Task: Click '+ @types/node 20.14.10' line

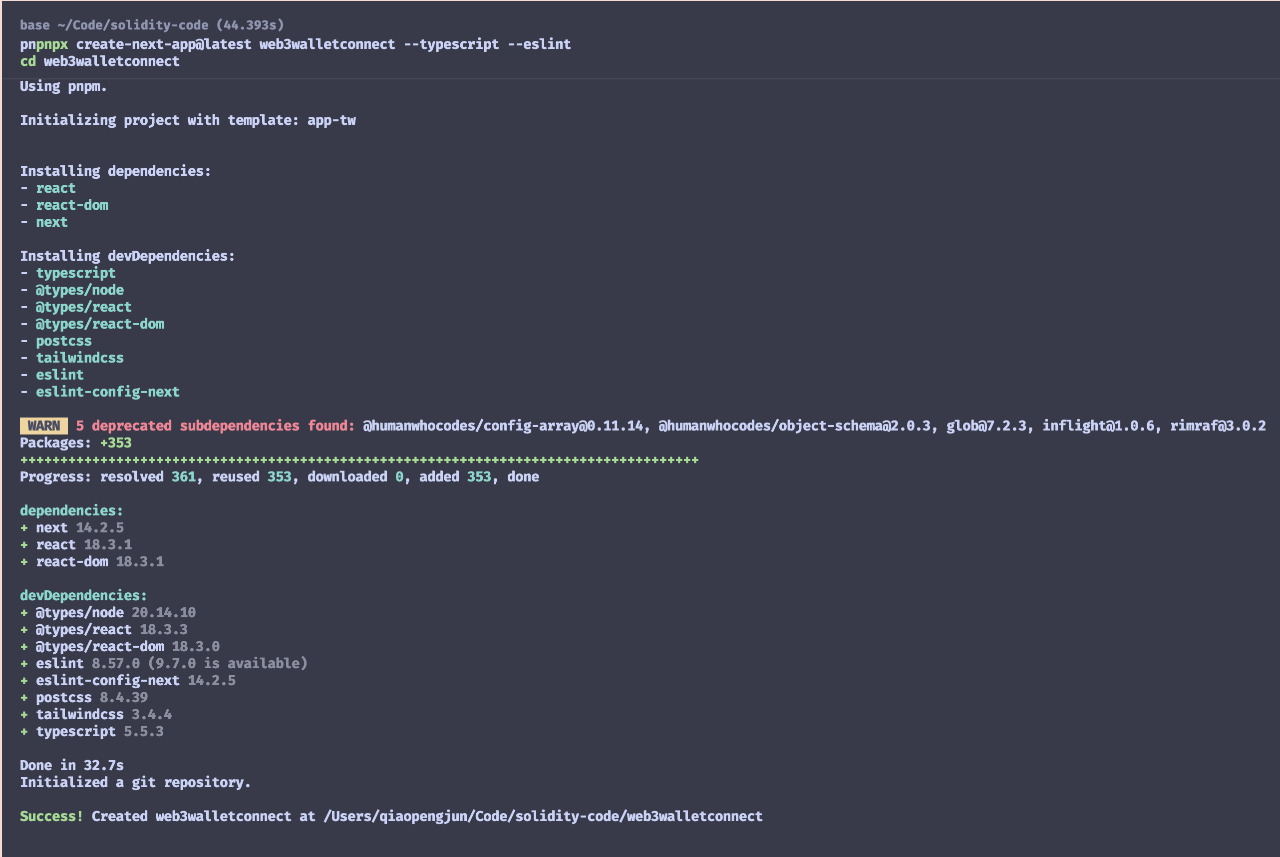Action: 108,612
